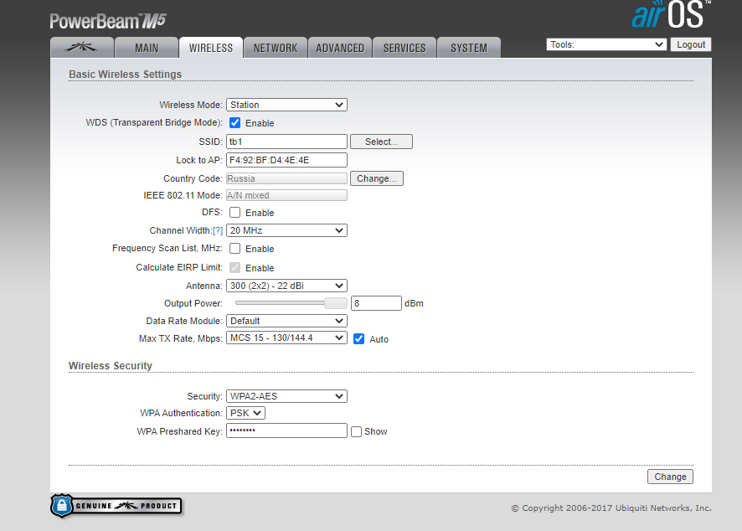Enable Frequency Scan List checkbox

tap(234, 249)
